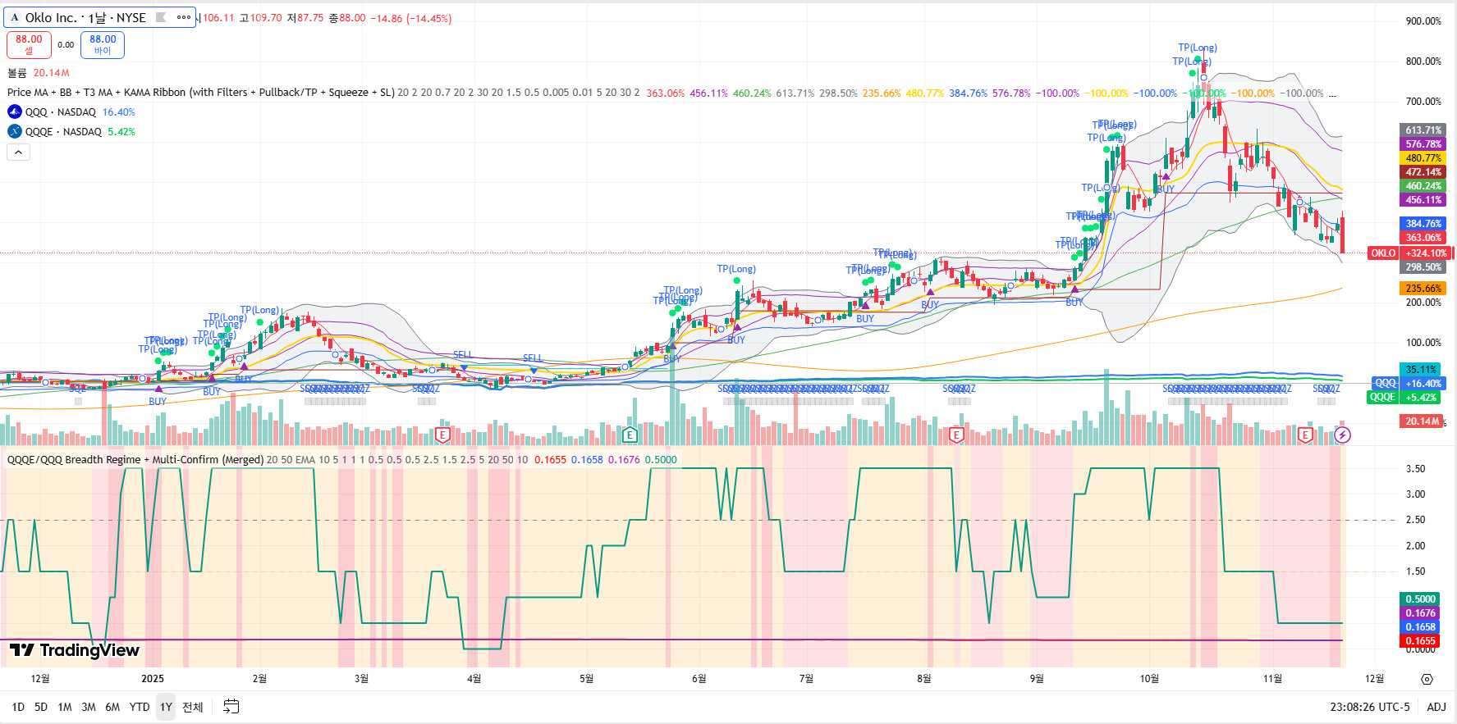
Task: Click the purple 0.1676 lower pane axis label
Action: pyautogui.click(x=1420, y=613)
